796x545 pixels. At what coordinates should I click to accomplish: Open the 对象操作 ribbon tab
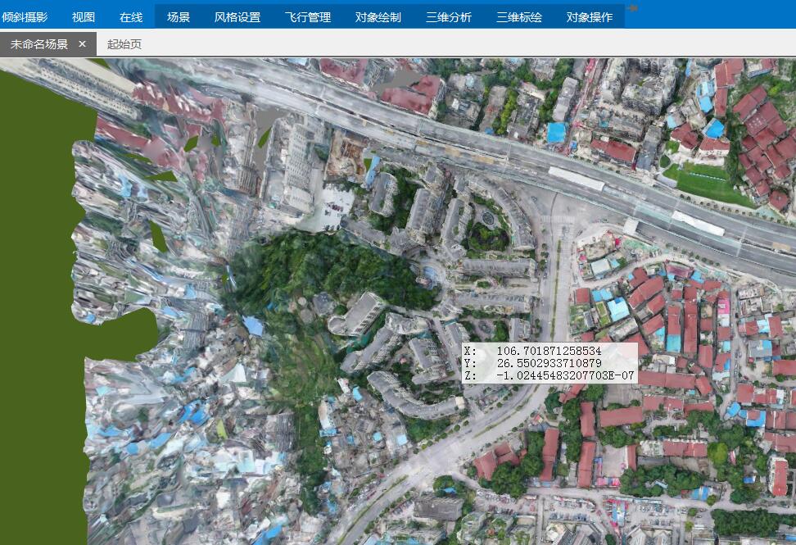coord(590,17)
